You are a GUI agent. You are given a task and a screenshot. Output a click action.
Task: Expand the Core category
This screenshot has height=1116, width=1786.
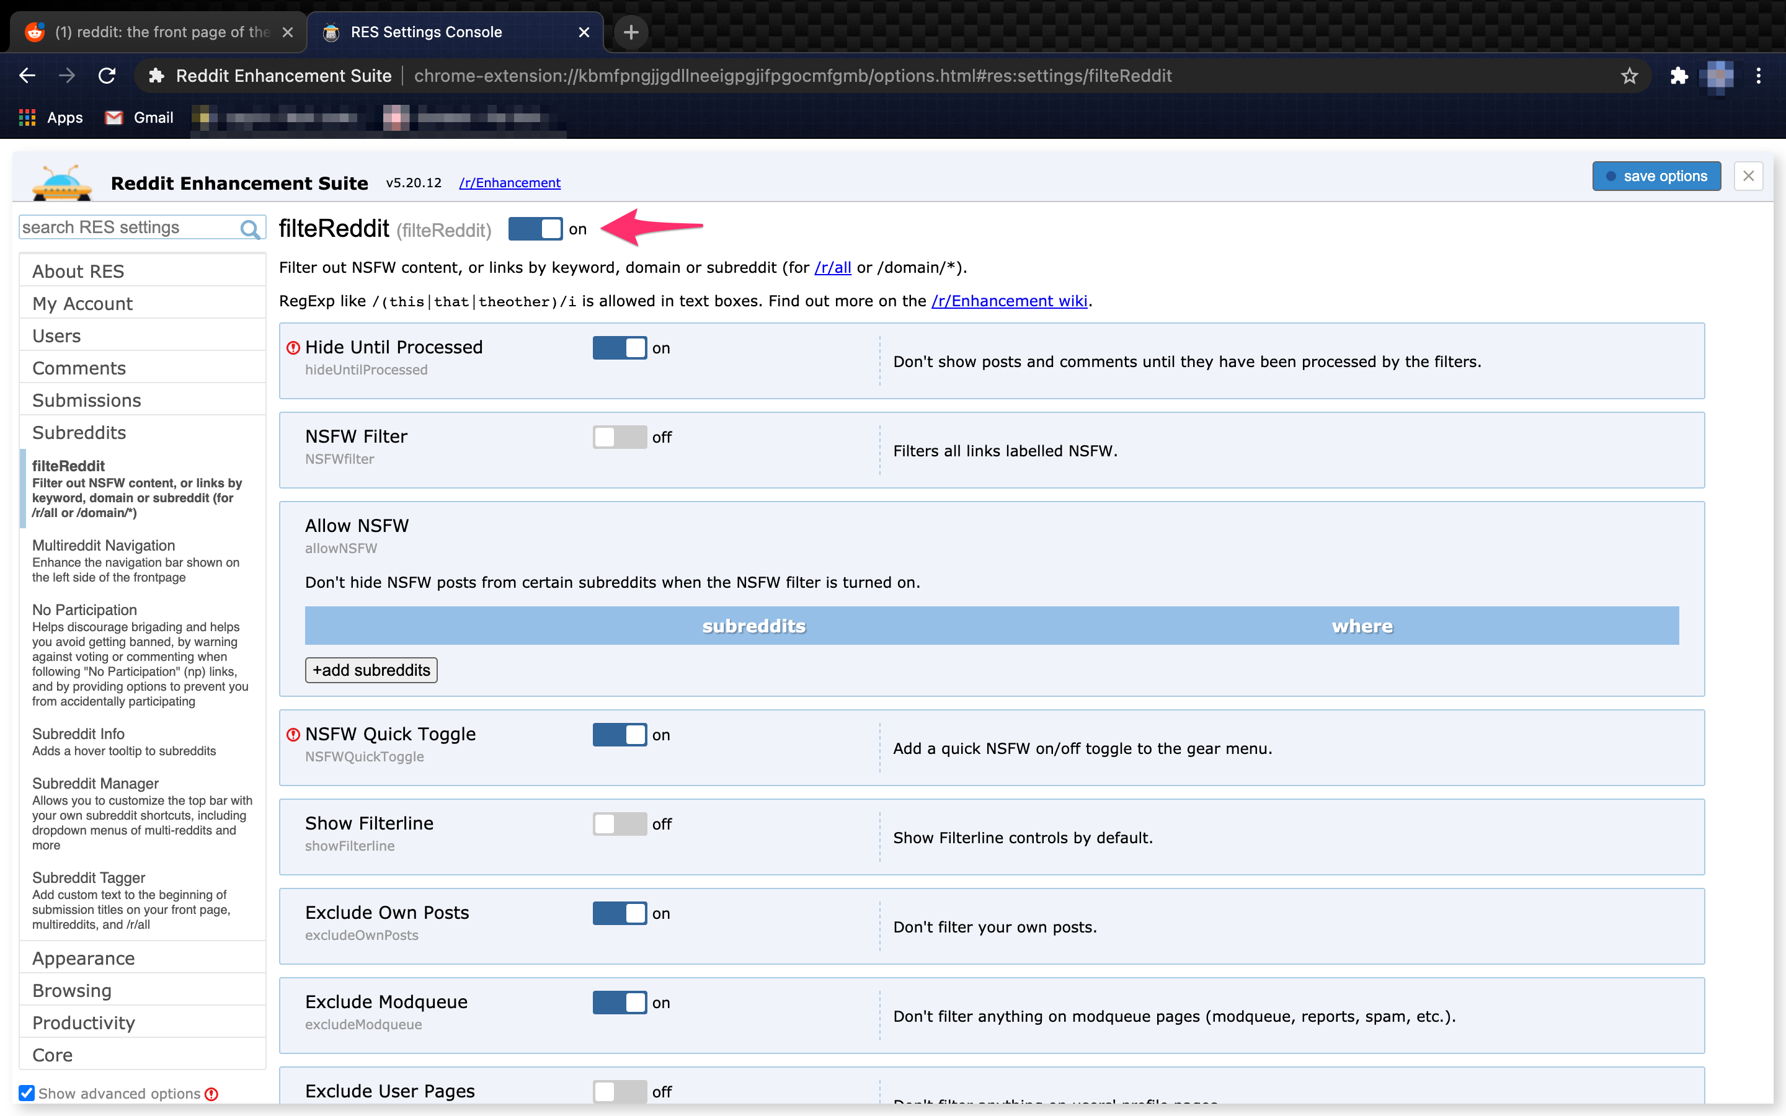[143, 1055]
